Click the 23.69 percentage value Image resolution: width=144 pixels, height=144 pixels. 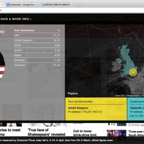[x=56, y=65]
